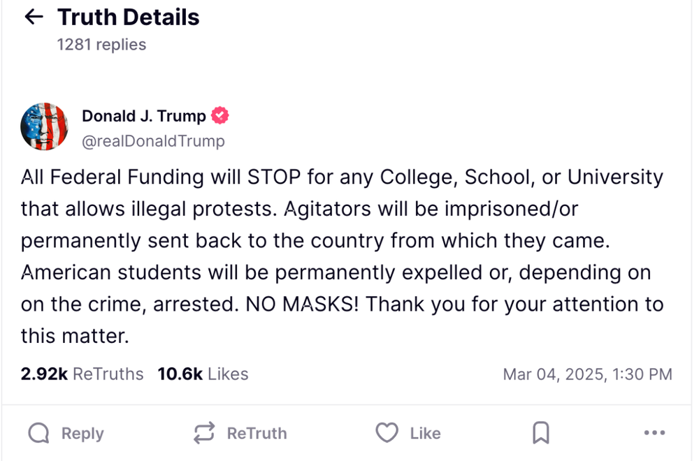The height and width of the screenshot is (461, 699).
Task: Click the Mar 04, 2025 timestamp
Action: pos(587,374)
